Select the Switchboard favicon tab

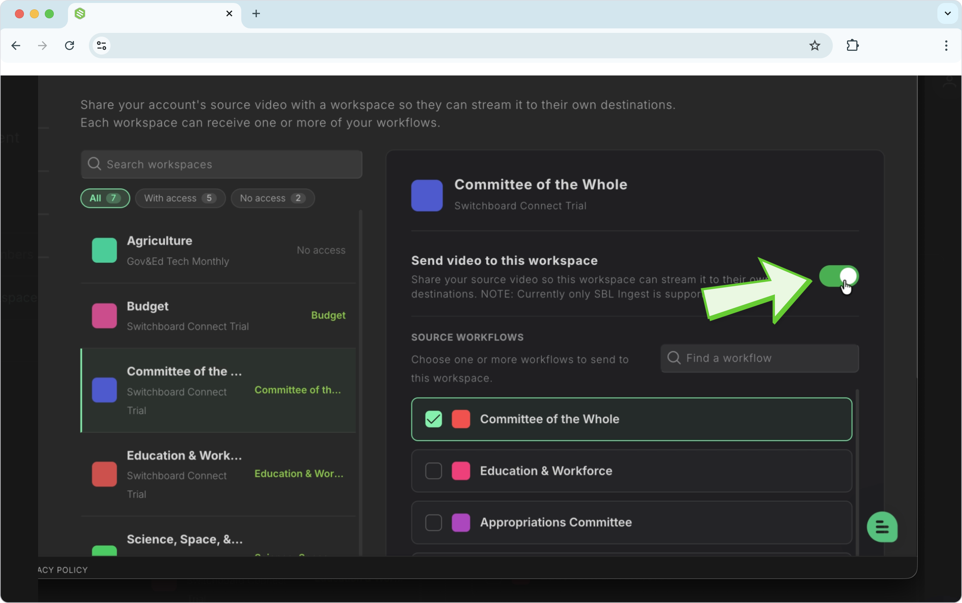(x=80, y=13)
